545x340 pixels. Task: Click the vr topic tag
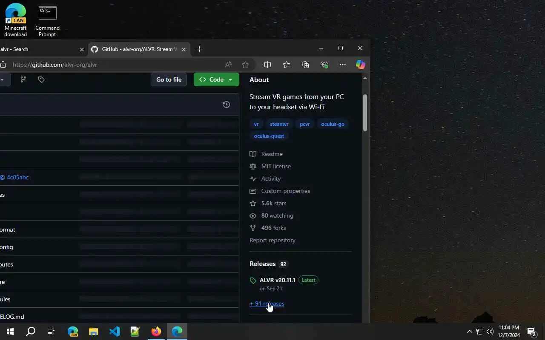pos(256,124)
